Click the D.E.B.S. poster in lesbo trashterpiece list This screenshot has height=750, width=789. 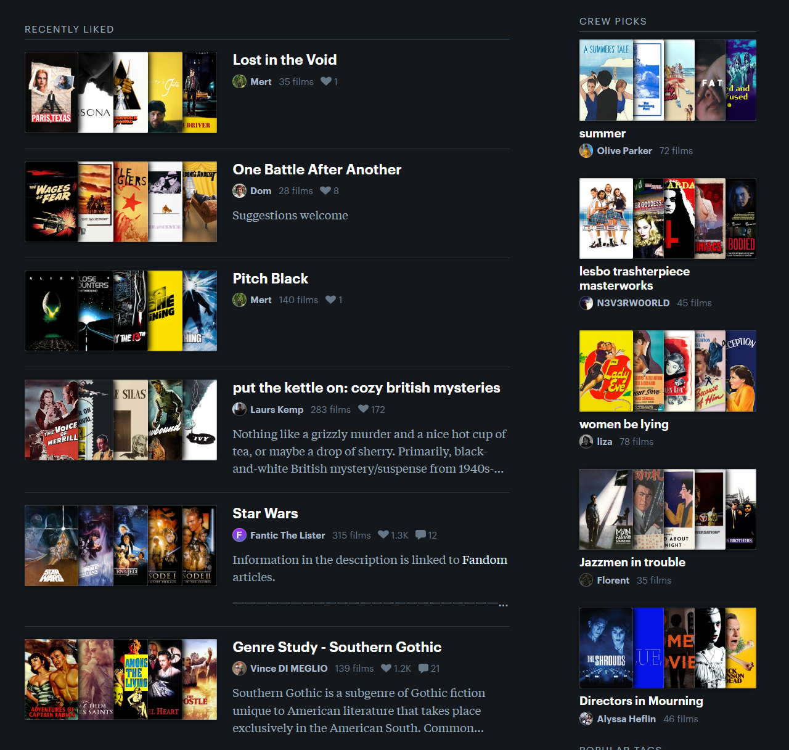606,218
